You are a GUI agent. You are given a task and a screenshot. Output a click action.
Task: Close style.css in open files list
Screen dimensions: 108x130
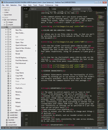tap(3, 10)
